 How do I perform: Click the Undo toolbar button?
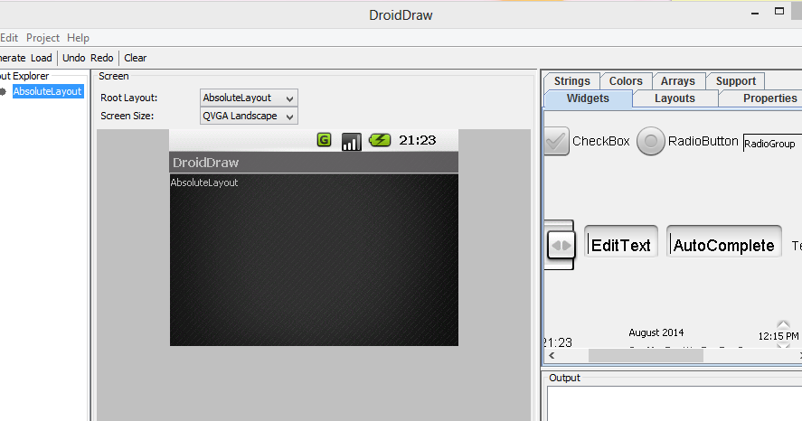(x=73, y=58)
